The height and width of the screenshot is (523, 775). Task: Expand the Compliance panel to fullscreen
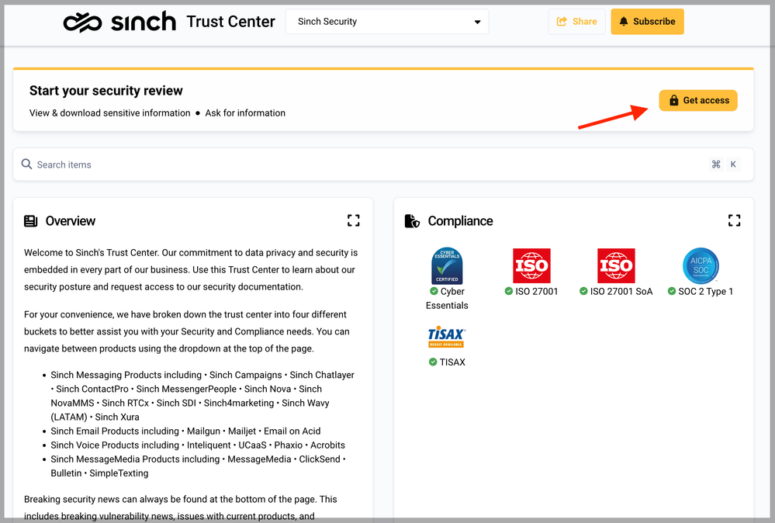pyautogui.click(x=735, y=220)
